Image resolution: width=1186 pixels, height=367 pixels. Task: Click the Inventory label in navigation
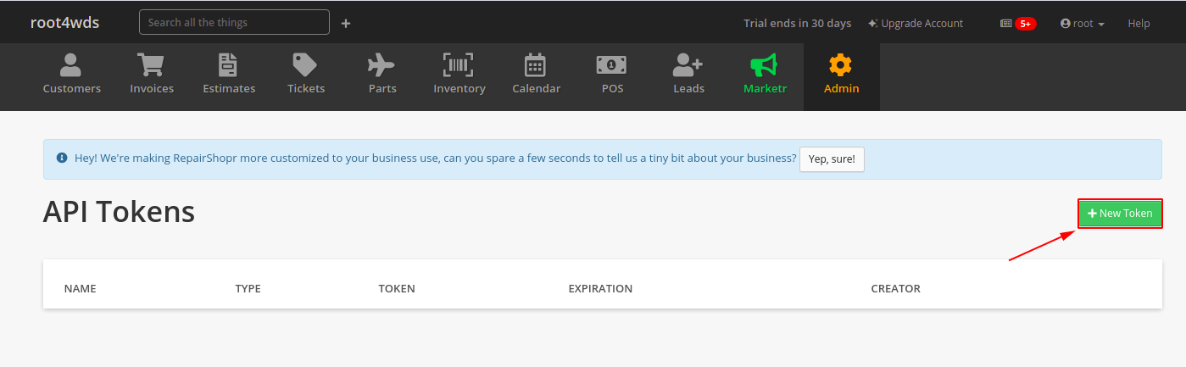coord(459,88)
